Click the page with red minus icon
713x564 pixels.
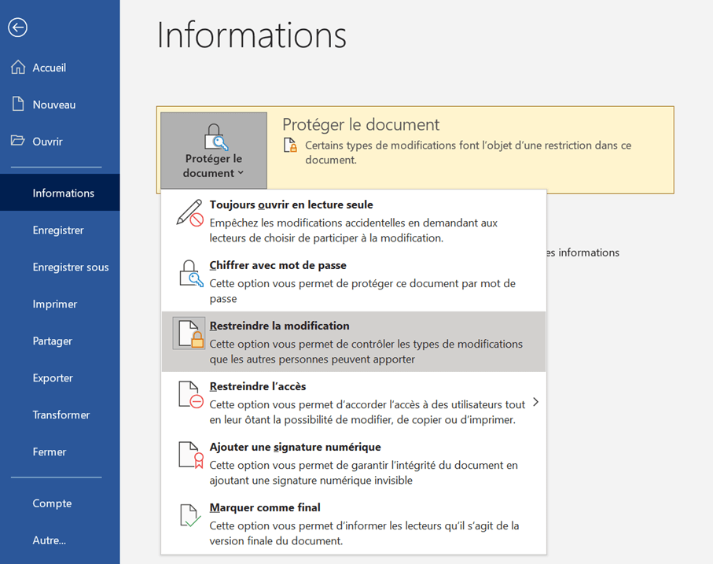[x=190, y=395]
